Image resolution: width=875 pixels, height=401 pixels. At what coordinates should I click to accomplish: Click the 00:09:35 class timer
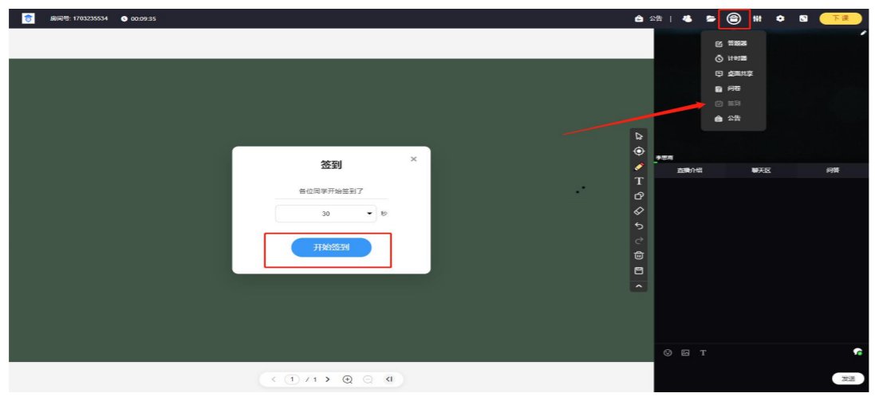coord(139,18)
